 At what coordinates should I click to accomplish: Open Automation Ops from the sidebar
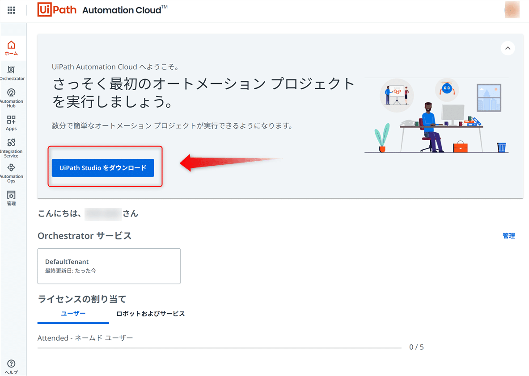11,173
